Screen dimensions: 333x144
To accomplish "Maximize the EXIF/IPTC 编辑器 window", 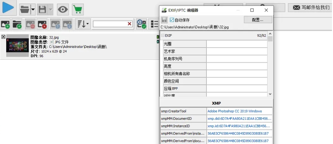I will [x=252, y=10].
